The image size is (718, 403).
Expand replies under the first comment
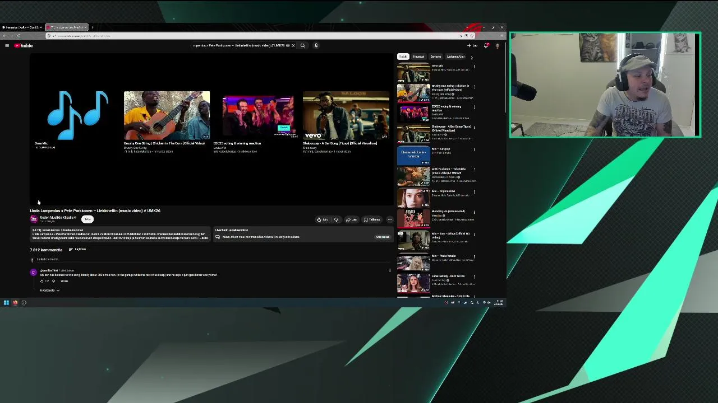coord(50,290)
